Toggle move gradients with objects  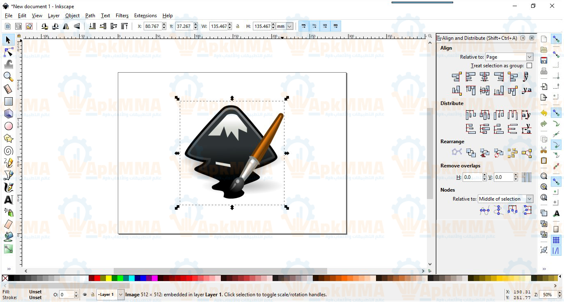coord(325,26)
